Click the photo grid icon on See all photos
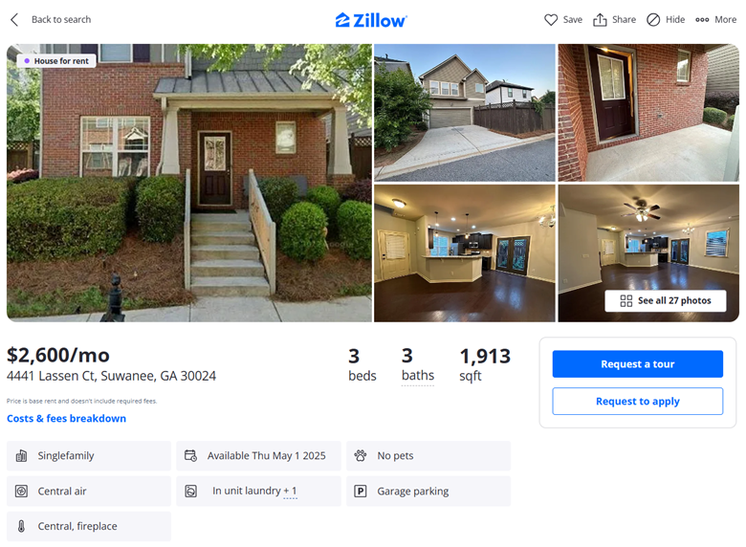 coord(626,300)
